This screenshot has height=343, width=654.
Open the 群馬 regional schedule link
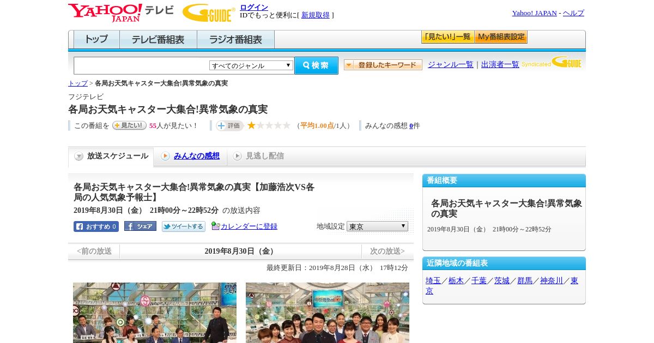click(x=525, y=280)
